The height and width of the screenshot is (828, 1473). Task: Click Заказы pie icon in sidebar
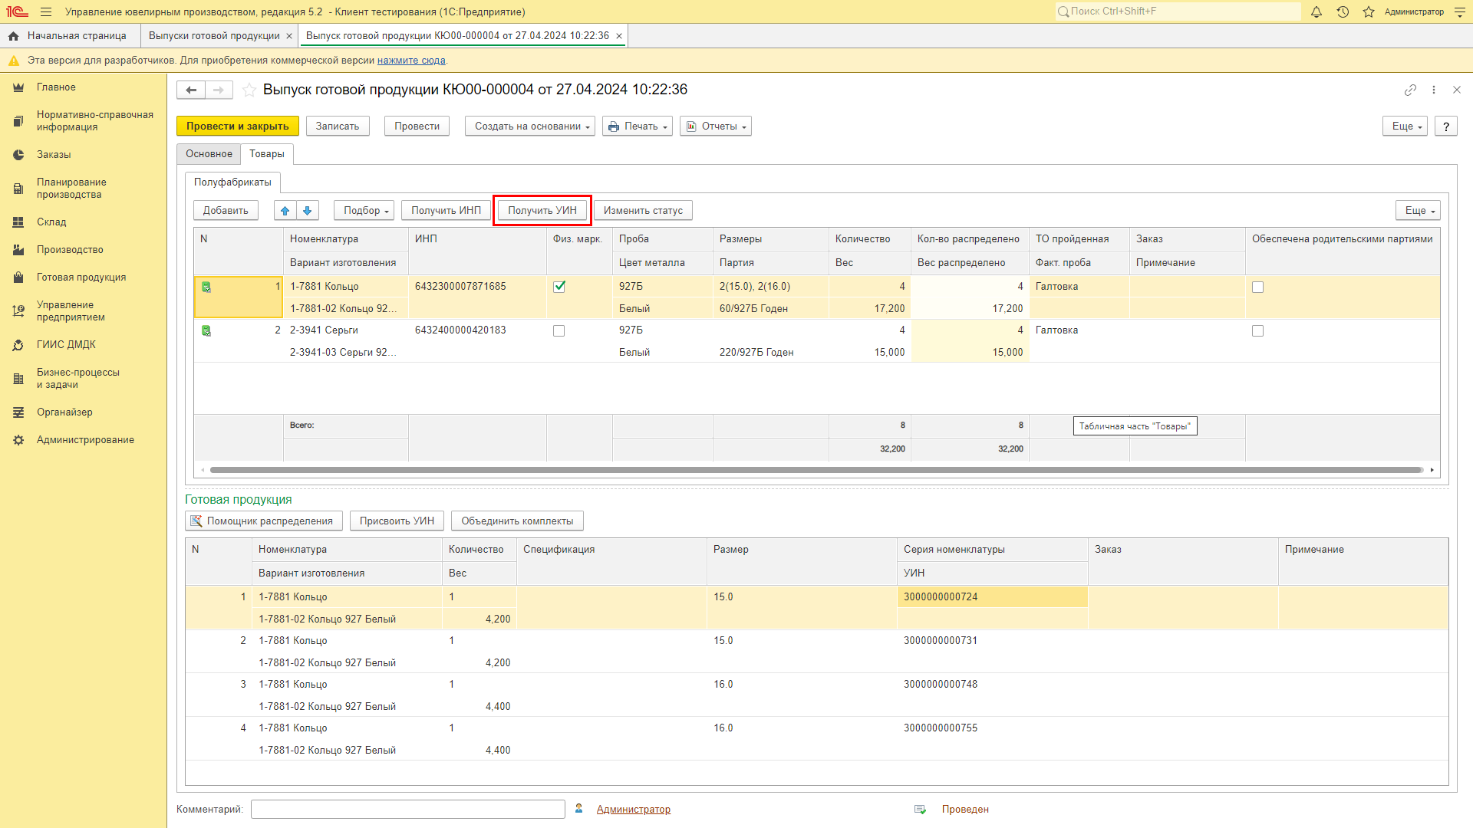point(18,155)
